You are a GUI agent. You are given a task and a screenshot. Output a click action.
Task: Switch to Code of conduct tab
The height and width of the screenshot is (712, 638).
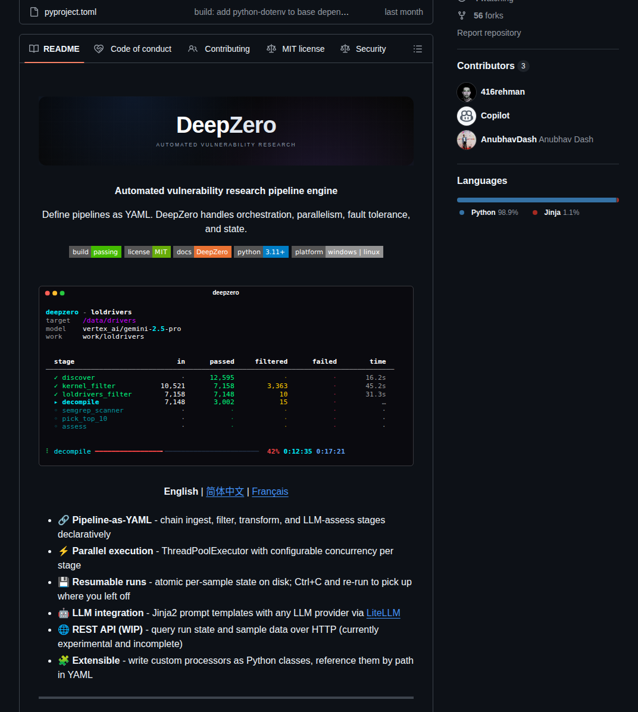[133, 49]
